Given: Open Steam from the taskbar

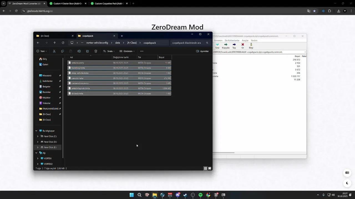Looking at the screenshot, I should 185,195.
